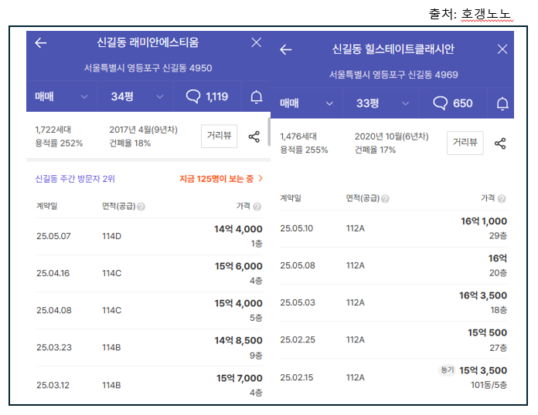Click 지금 125명이 보는 중 link
Image resolution: width=538 pixels, height=415 pixels.
pos(221,179)
